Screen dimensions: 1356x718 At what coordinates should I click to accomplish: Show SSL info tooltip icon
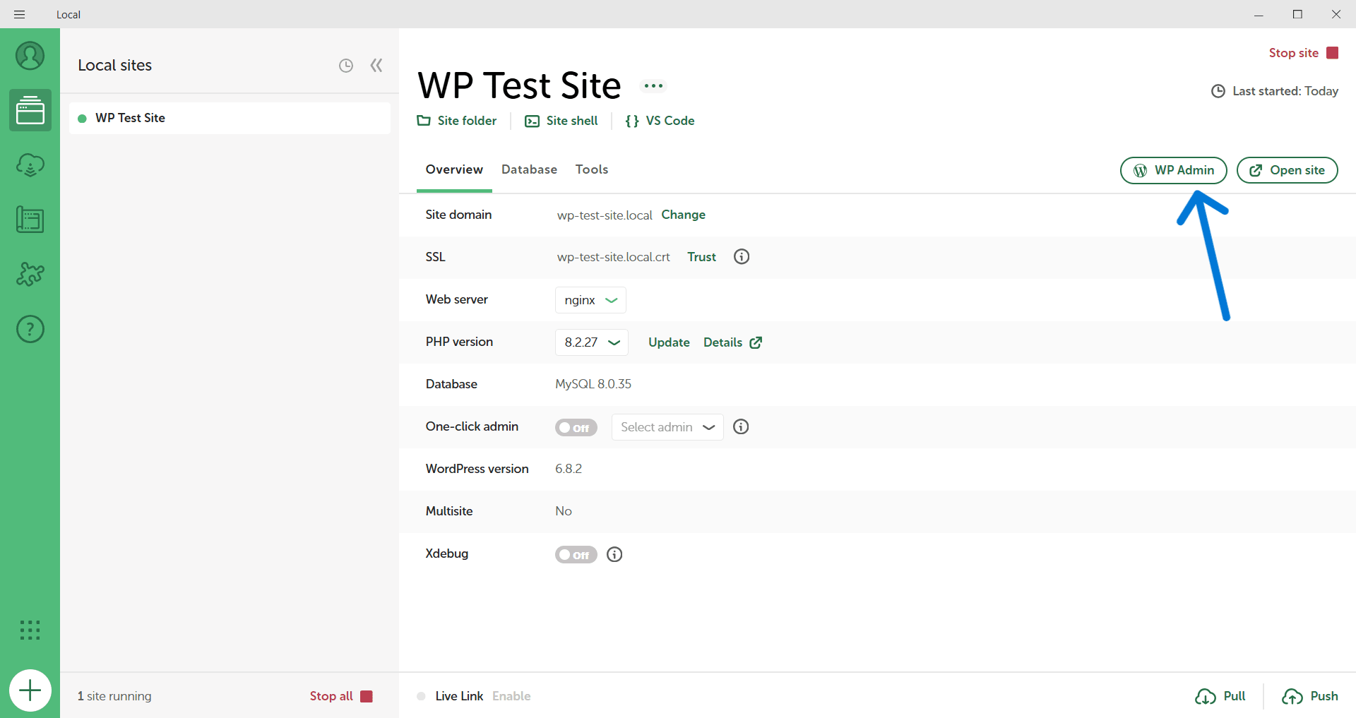click(742, 256)
